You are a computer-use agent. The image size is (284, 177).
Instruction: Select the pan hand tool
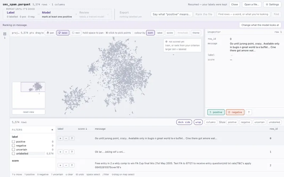click(50, 33)
